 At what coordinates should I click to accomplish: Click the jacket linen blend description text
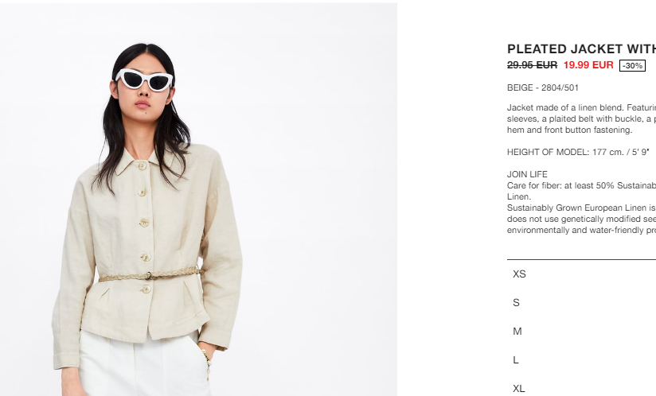(x=581, y=118)
